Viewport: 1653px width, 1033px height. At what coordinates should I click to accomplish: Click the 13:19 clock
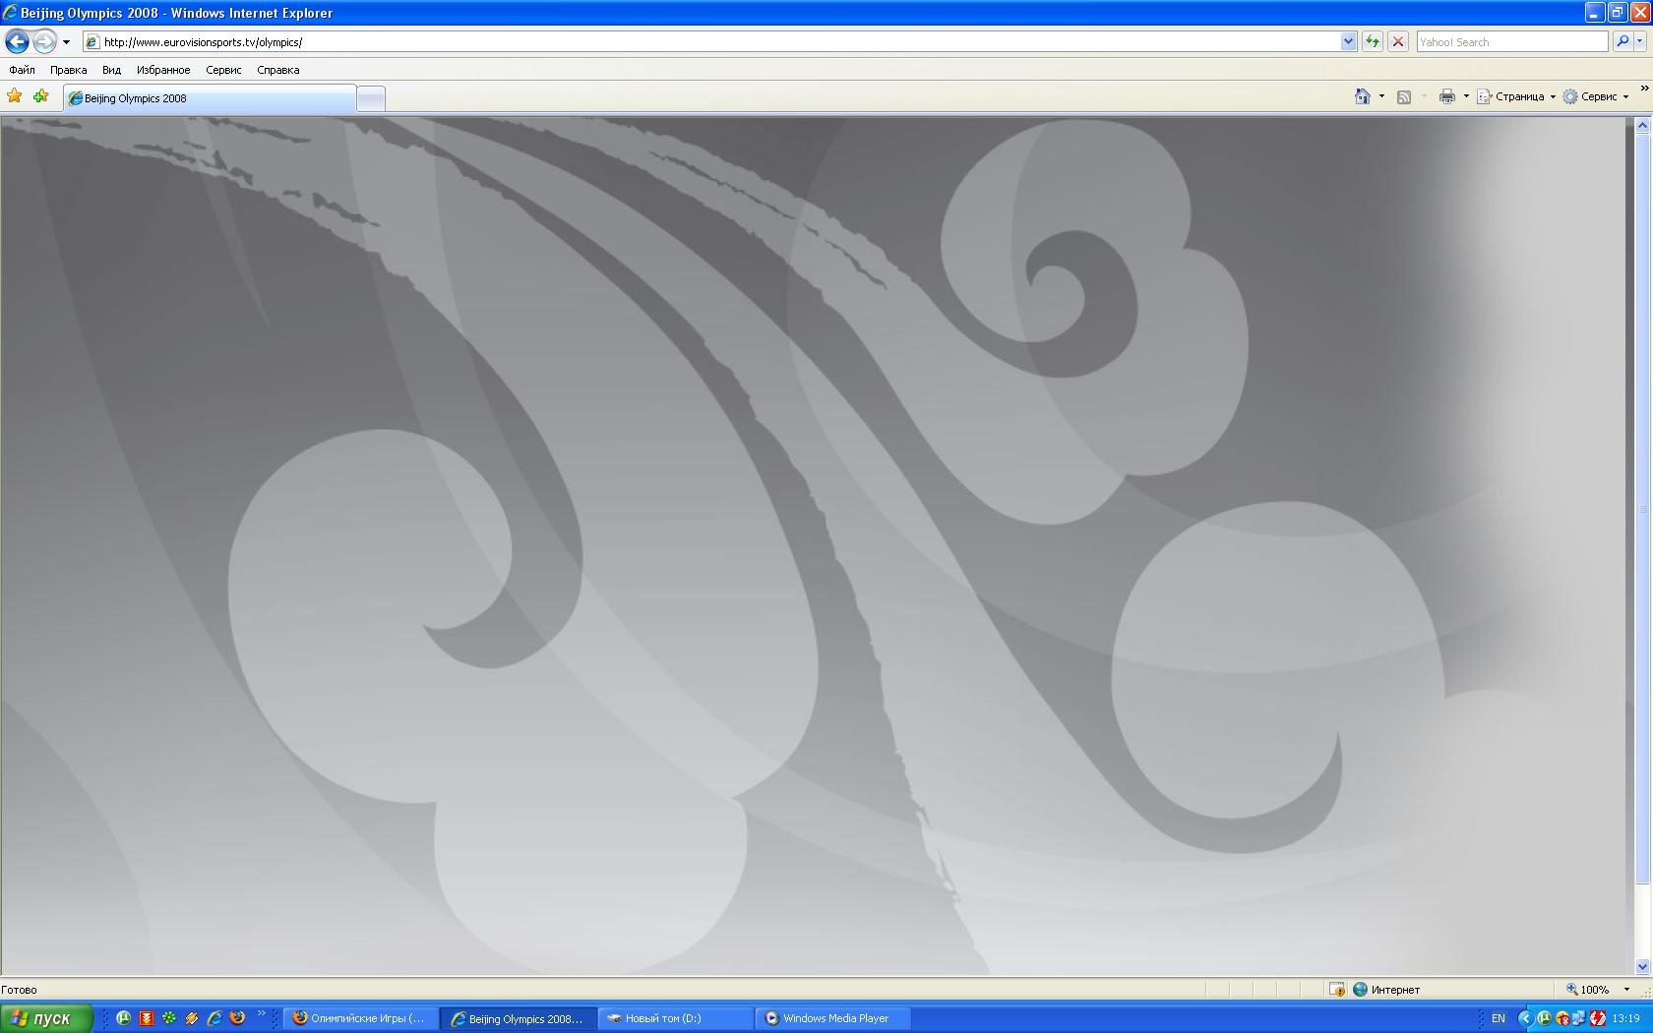click(1625, 1018)
